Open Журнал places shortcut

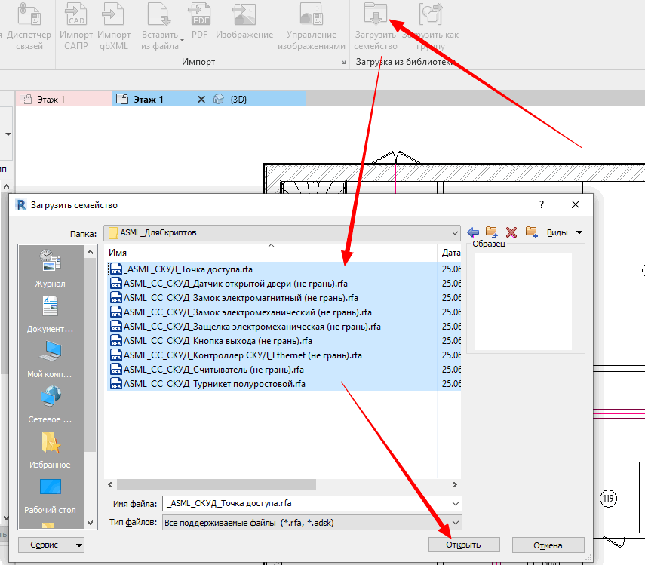[x=50, y=269]
